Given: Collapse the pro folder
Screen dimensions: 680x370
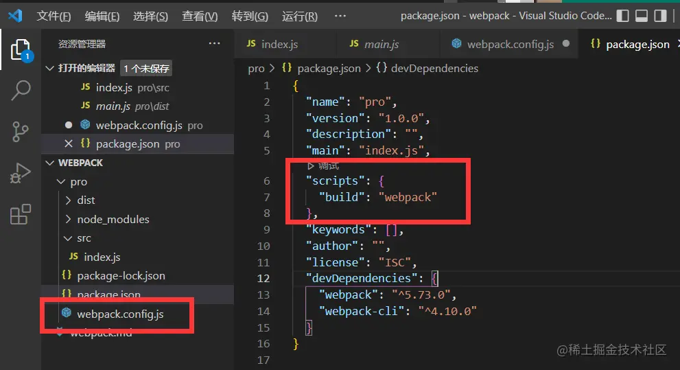Looking at the screenshot, I should tap(62, 182).
